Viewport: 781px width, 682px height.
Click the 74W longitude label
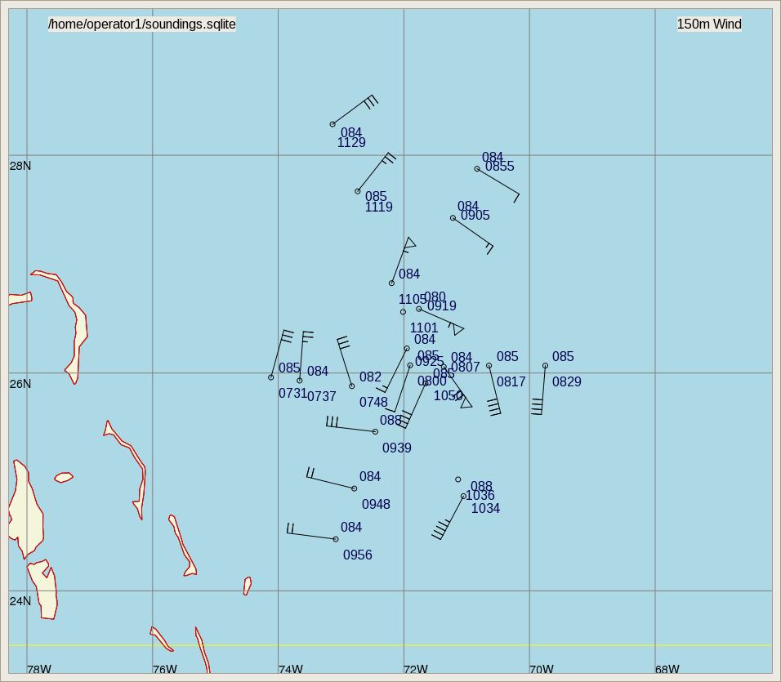click(x=291, y=670)
